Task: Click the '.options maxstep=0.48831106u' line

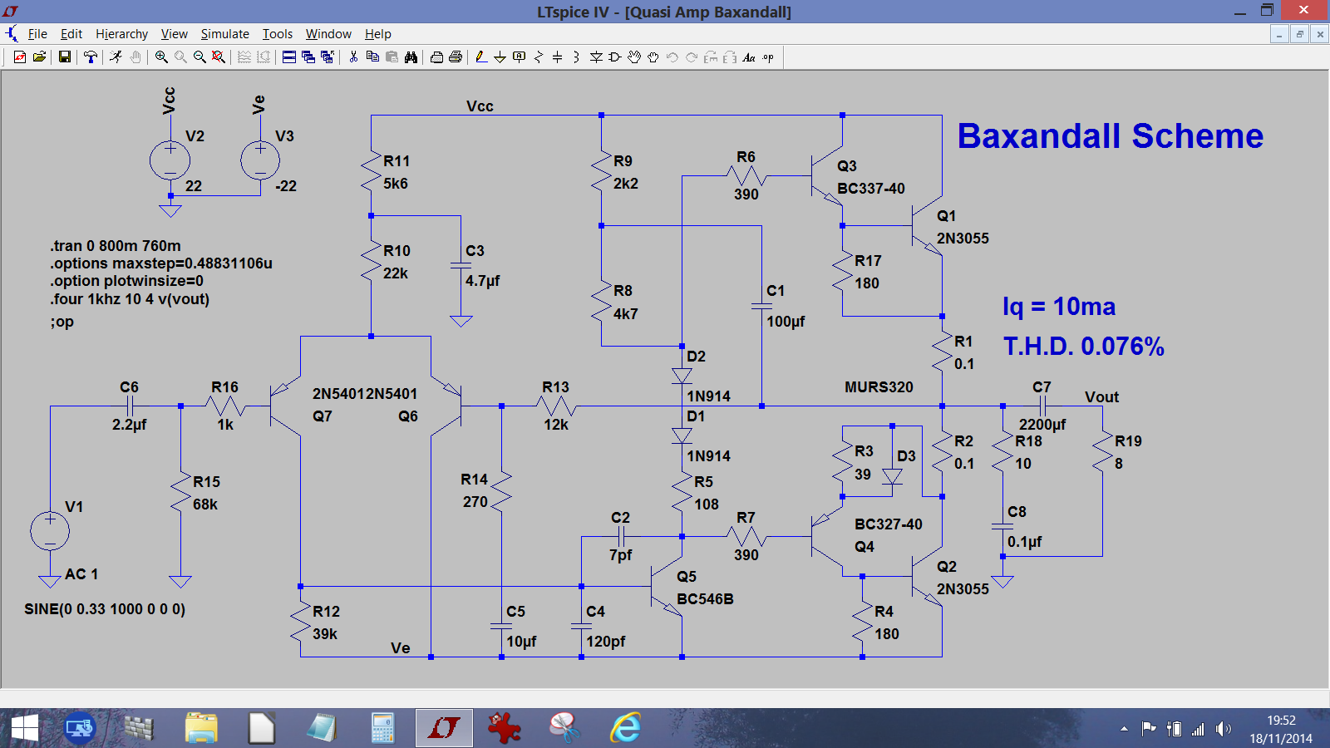Action: tap(161, 263)
